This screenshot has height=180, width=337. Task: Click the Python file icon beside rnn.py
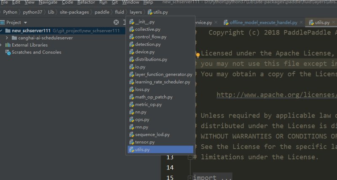132,127
